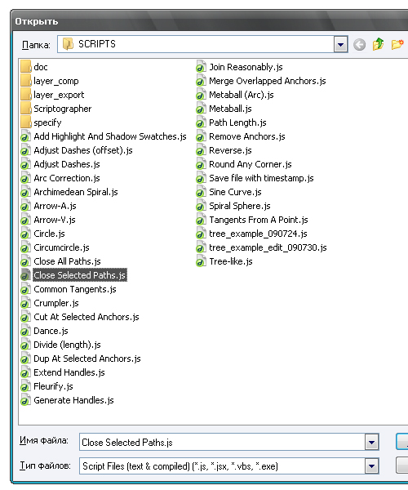Expand the file type filter dropdown

[x=371, y=466]
